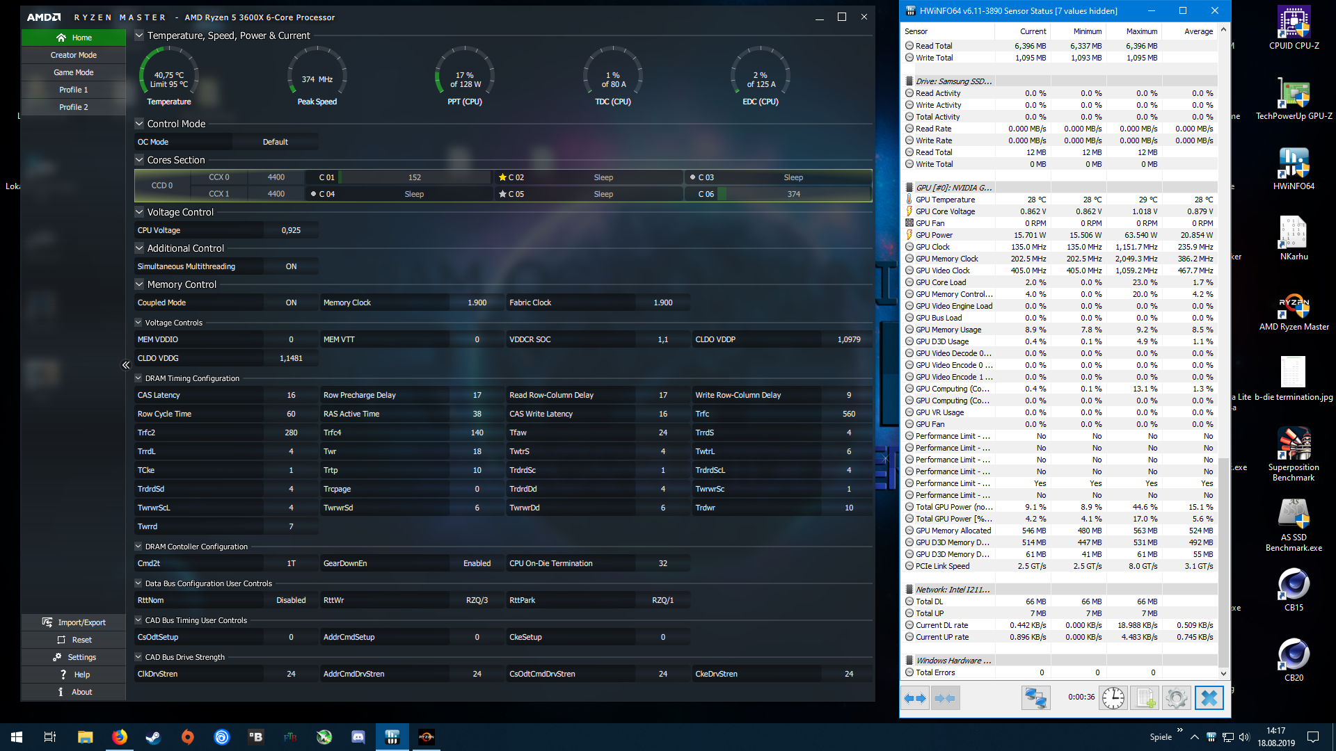Start logging with sheet-plus icon
Screen dimensions: 1336x751
[x=1145, y=697]
